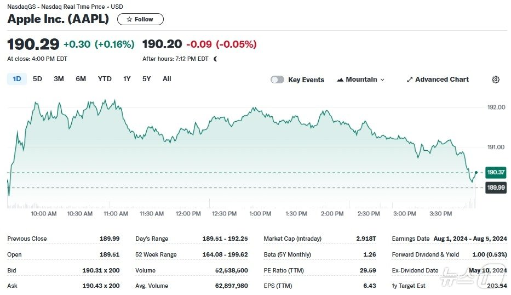Expand the Mountain chart type dropdown
This screenshot has width=511, height=295.
pos(382,80)
